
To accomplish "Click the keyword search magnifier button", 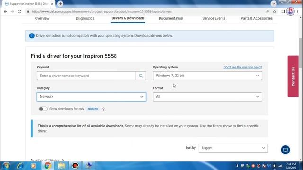I will pos(141,76).
